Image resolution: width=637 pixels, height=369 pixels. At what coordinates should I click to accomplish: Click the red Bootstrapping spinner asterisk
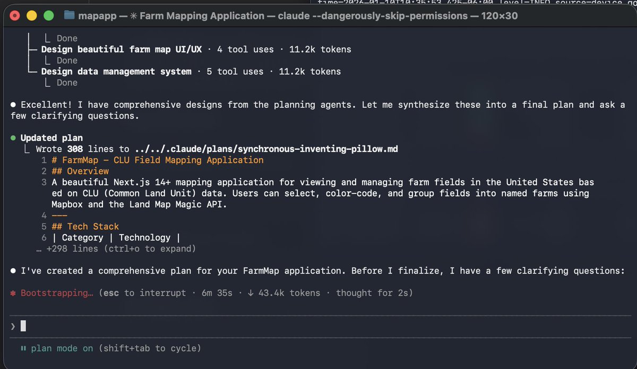13,293
